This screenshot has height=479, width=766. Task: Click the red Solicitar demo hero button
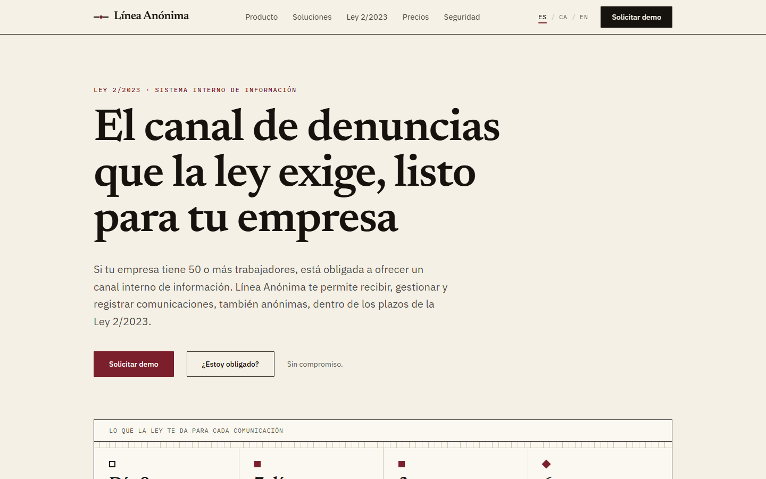[134, 364]
